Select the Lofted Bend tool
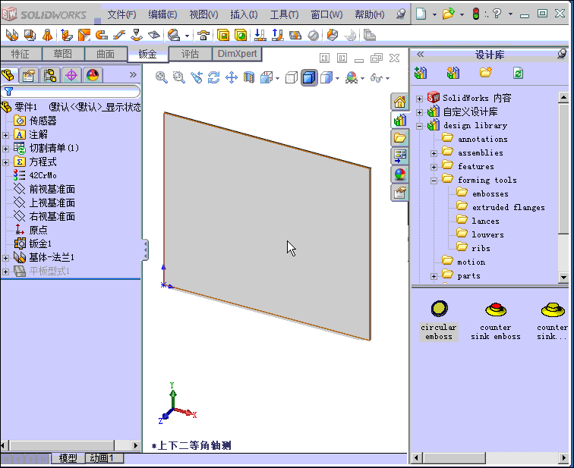Screen dimensions: 574x468 47,35
